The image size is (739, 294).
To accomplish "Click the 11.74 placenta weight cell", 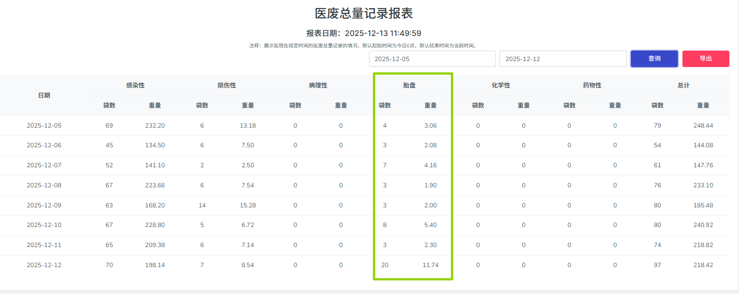I will coord(431,265).
